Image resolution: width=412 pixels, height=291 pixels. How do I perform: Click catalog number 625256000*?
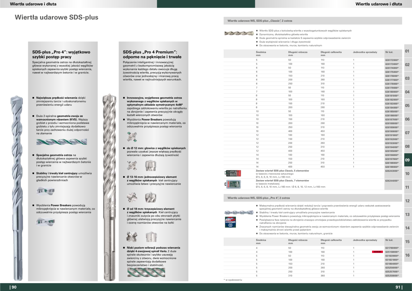[392, 268]
